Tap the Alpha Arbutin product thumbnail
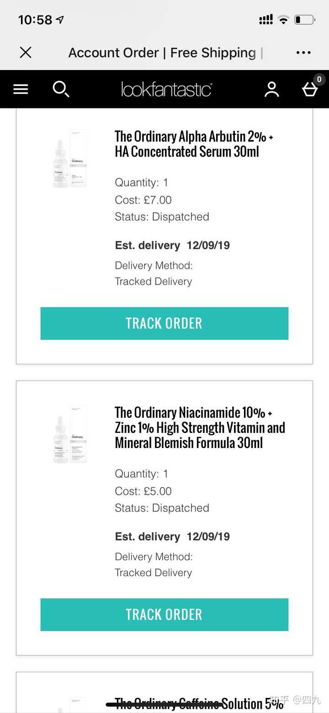 (70, 158)
